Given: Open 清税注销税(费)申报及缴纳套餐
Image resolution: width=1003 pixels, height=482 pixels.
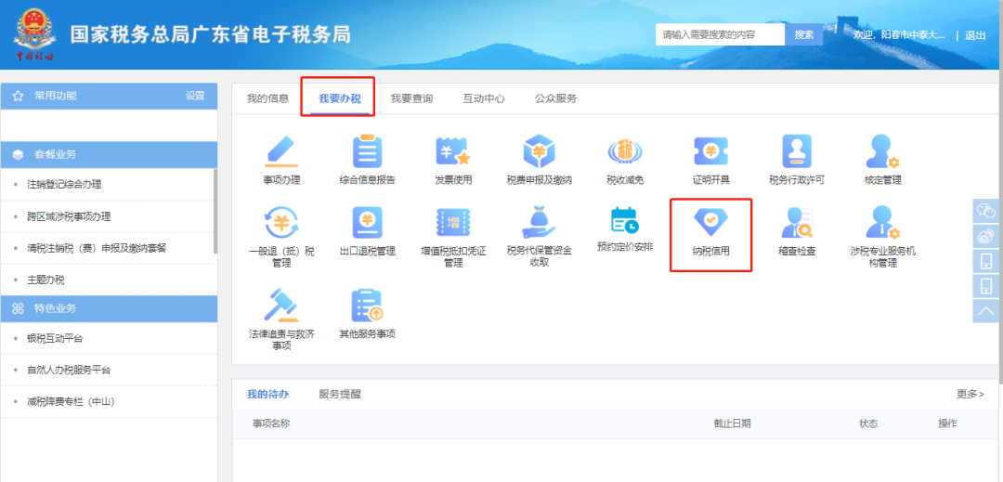Looking at the screenshot, I should (x=97, y=248).
